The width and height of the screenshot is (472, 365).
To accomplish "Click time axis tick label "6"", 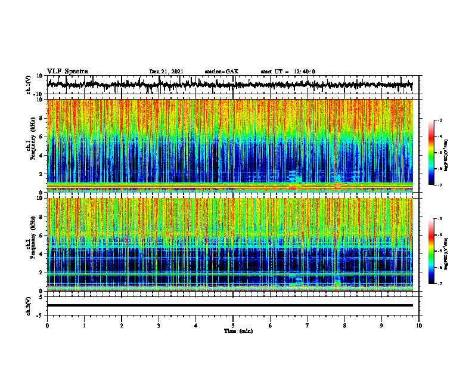I will [x=271, y=326].
